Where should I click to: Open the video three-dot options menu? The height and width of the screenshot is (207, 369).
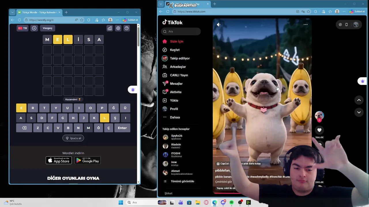coord(306,24)
